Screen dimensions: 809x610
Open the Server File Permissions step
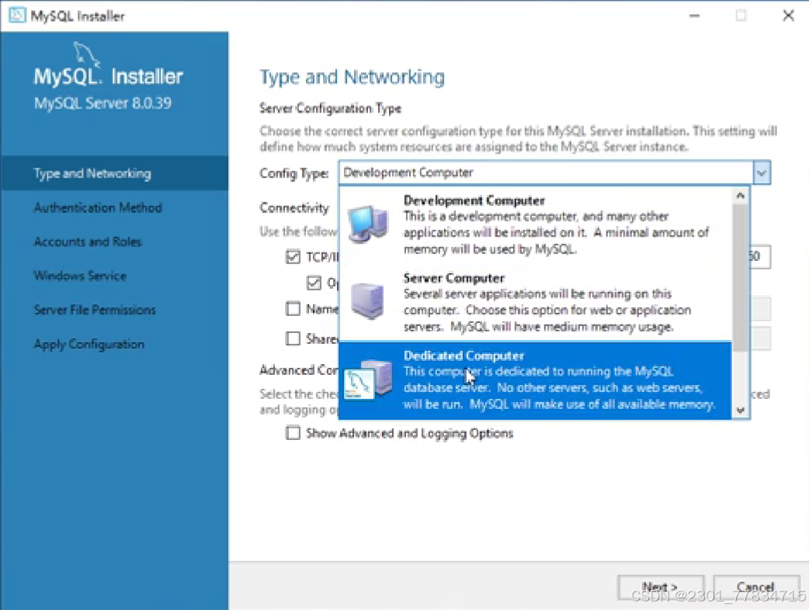point(95,310)
